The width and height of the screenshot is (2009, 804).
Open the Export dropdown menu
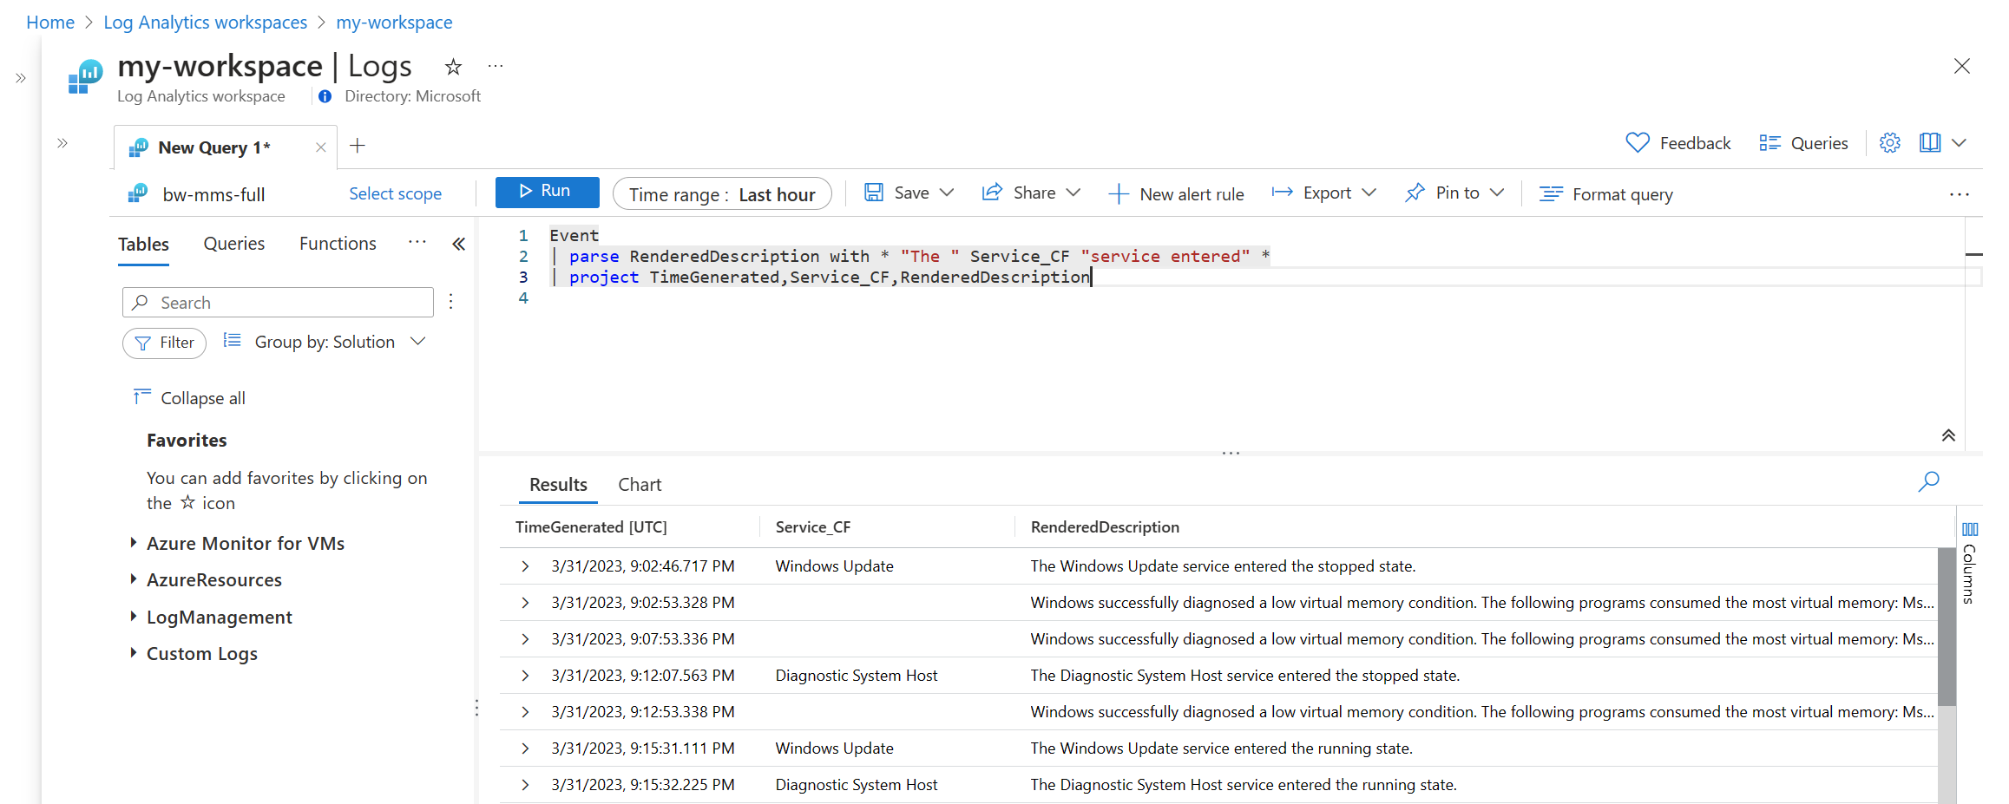coord(1324,193)
